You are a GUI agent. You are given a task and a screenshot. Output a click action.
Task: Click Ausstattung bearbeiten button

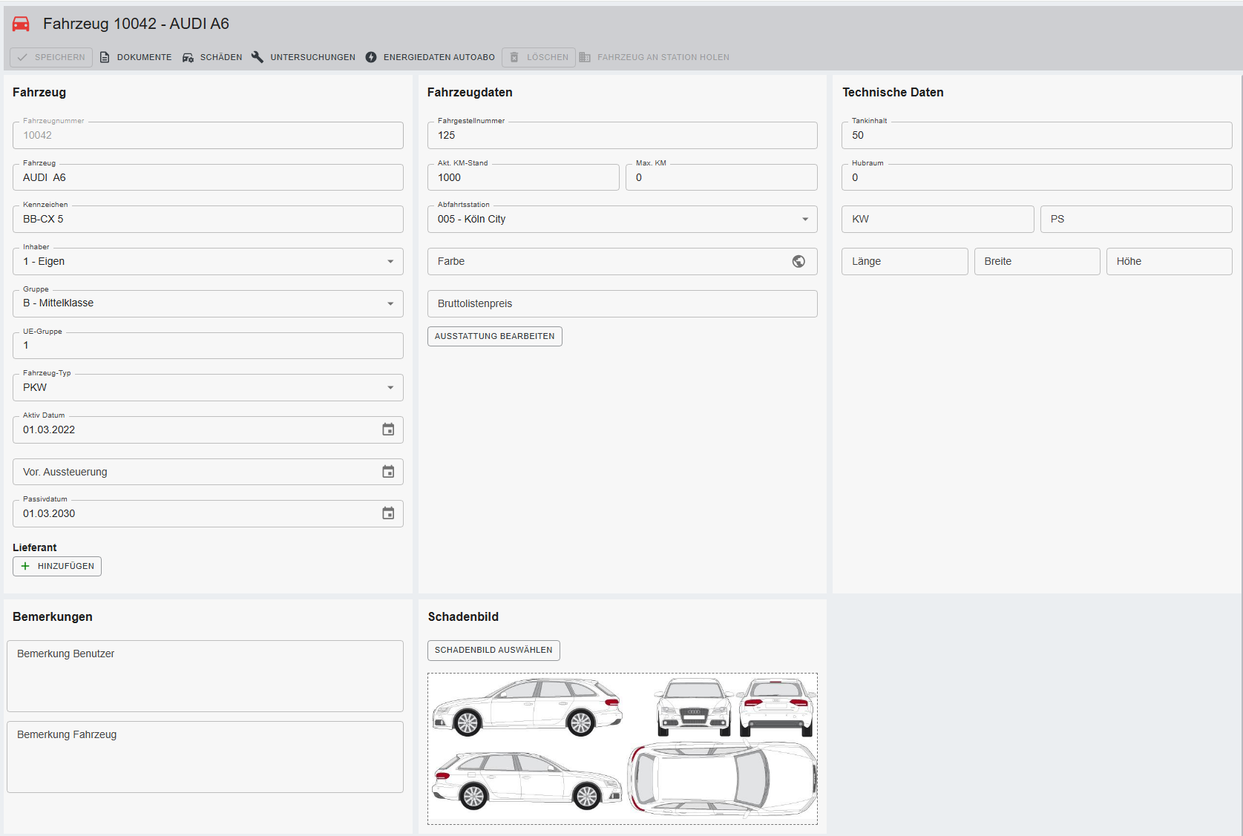point(494,336)
